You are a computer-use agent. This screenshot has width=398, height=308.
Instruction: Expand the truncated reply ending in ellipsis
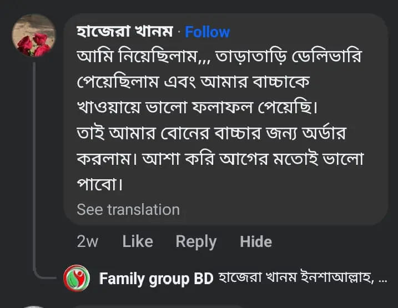(382, 279)
